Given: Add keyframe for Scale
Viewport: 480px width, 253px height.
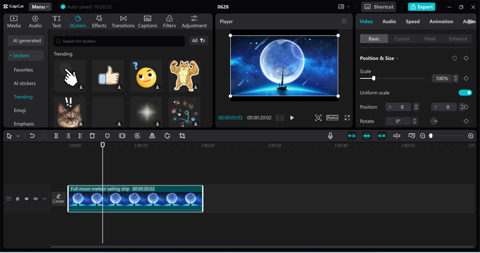Looking at the screenshot, I should 466,78.
